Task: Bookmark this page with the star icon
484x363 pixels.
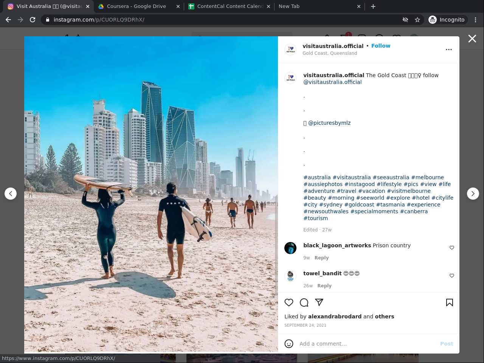Action: [x=417, y=20]
